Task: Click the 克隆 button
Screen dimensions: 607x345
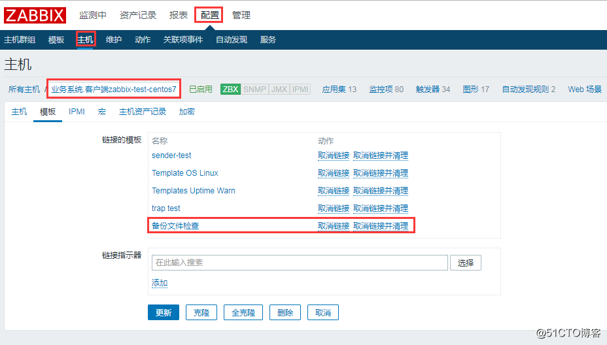Action: click(201, 312)
